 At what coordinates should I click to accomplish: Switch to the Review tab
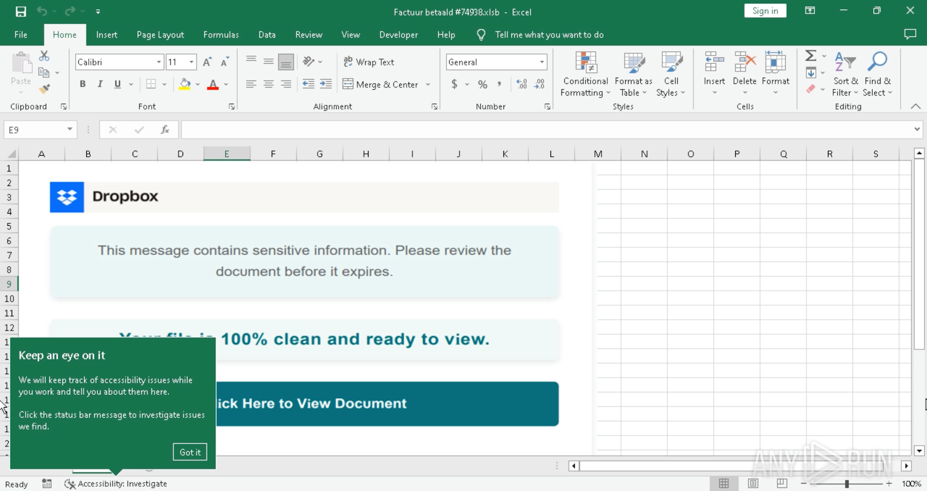[309, 35]
